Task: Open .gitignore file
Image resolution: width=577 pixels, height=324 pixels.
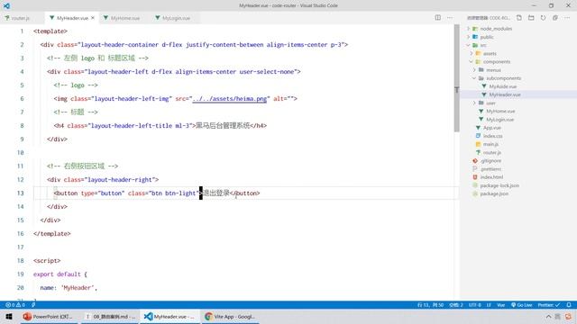Action: pyautogui.click(x=490, y=161)
